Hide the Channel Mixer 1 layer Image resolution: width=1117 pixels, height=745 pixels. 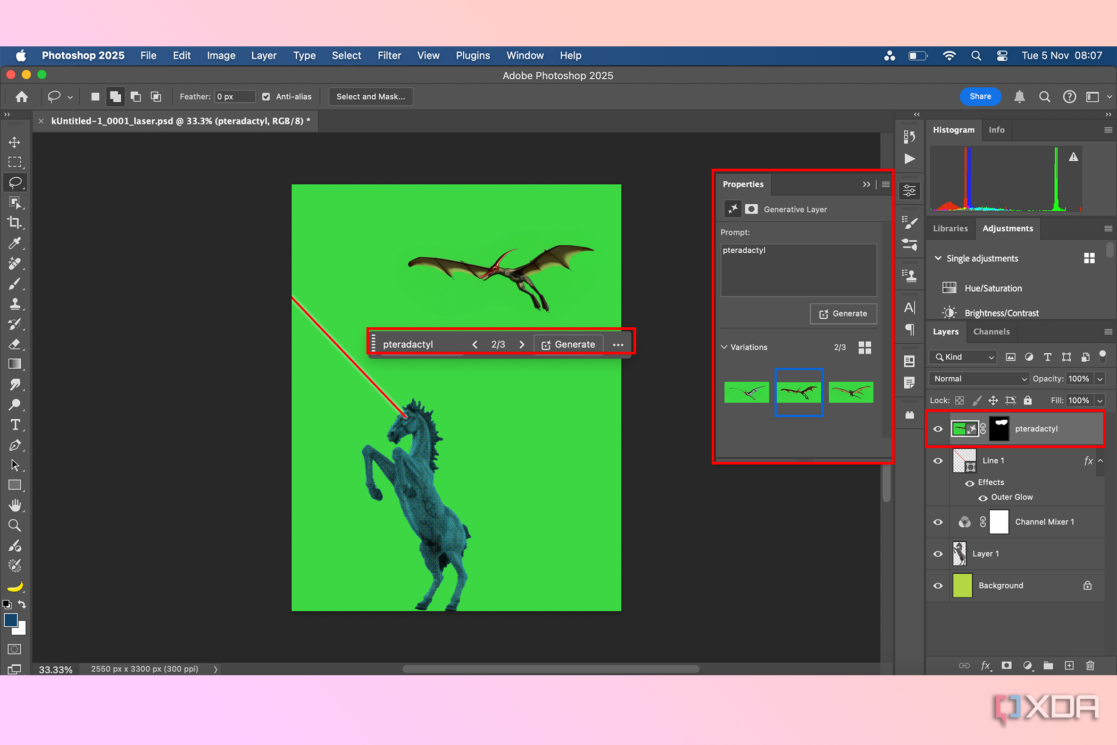938,522
